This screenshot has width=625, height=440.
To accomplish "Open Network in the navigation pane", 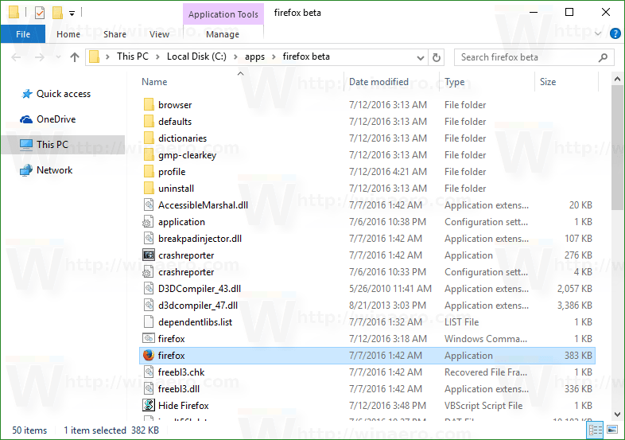I will [x=54, y=170].
